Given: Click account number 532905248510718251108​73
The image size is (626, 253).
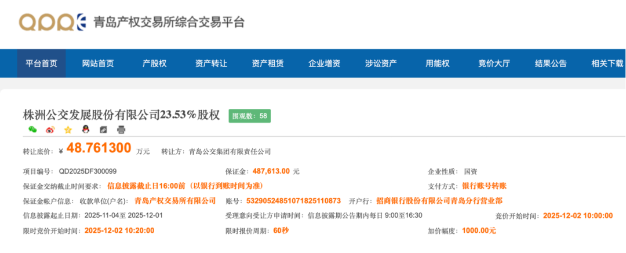Looking at the screenshot, I should [x=293, y=200].
